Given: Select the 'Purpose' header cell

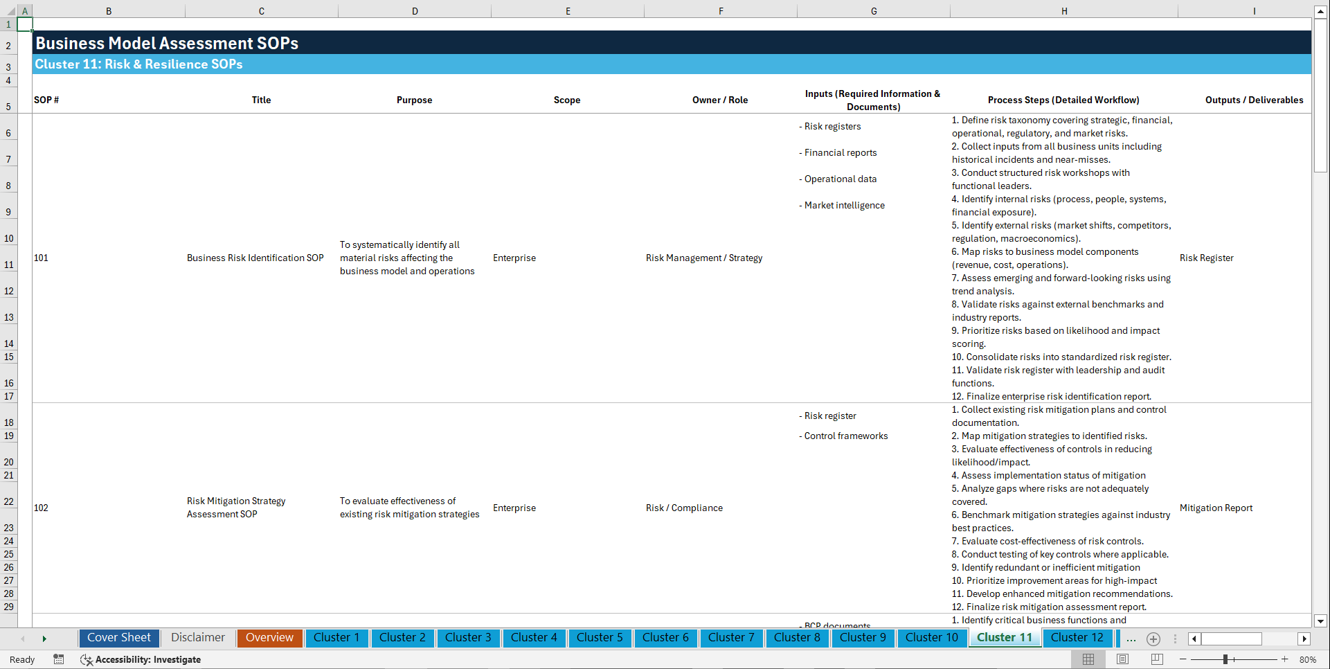Looking at the screenshot, I should [414, 100].
